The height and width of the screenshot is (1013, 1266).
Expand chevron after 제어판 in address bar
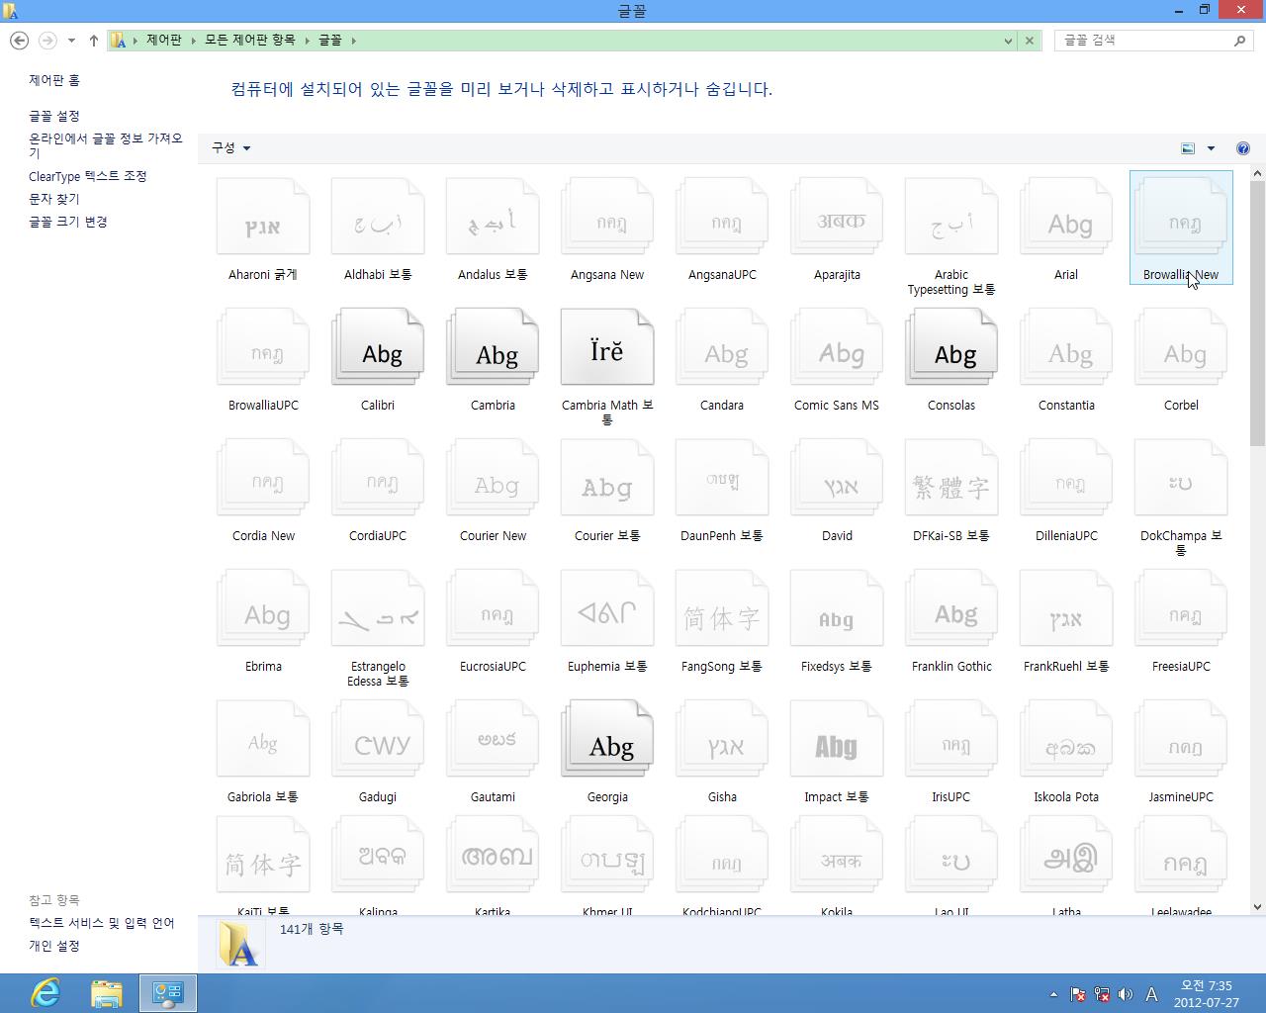(x=193, y=41)
